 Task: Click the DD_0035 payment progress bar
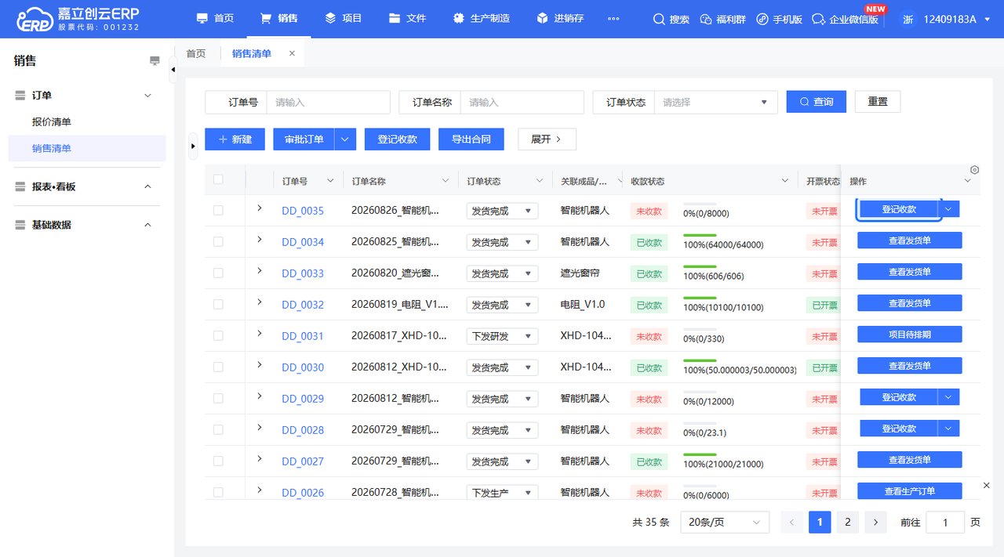[x=700, y=204]
